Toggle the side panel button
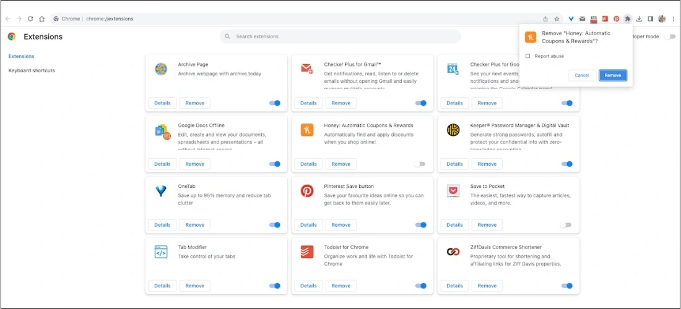681x309 pixels. 650,19
